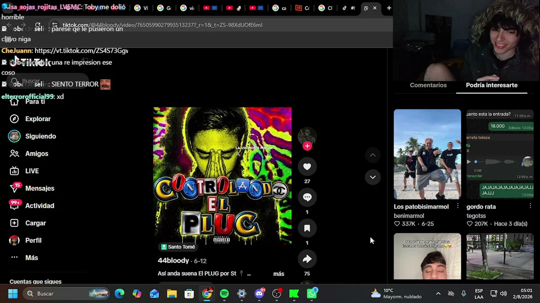
Task: Visit the 44bloody username link
Action: point(173,260)
